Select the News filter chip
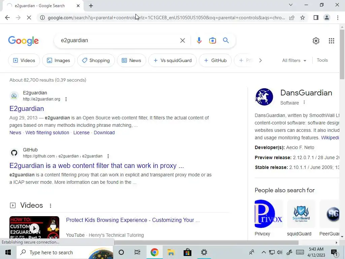This screenshot has height=259, width=345. point(131,60)
